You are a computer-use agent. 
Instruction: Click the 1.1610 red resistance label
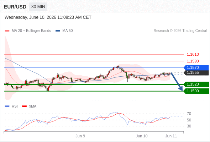click(x=193, y=54)
